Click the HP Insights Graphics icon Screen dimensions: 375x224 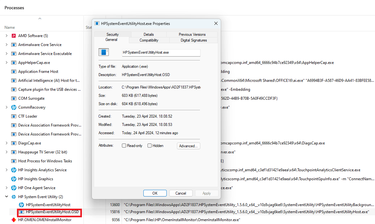click(14, 179)
